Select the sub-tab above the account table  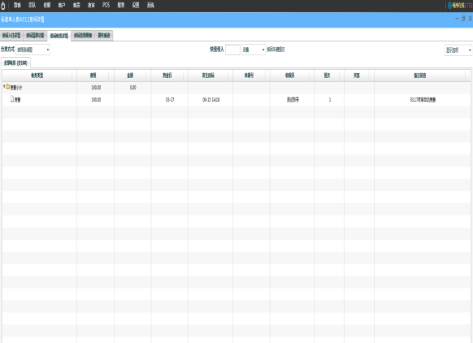[15, 63]
